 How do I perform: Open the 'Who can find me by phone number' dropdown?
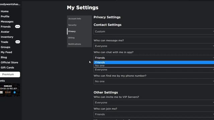(154, 81)
